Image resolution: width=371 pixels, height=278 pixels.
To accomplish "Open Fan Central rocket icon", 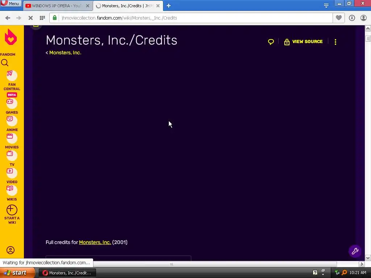I will (12, 76).
